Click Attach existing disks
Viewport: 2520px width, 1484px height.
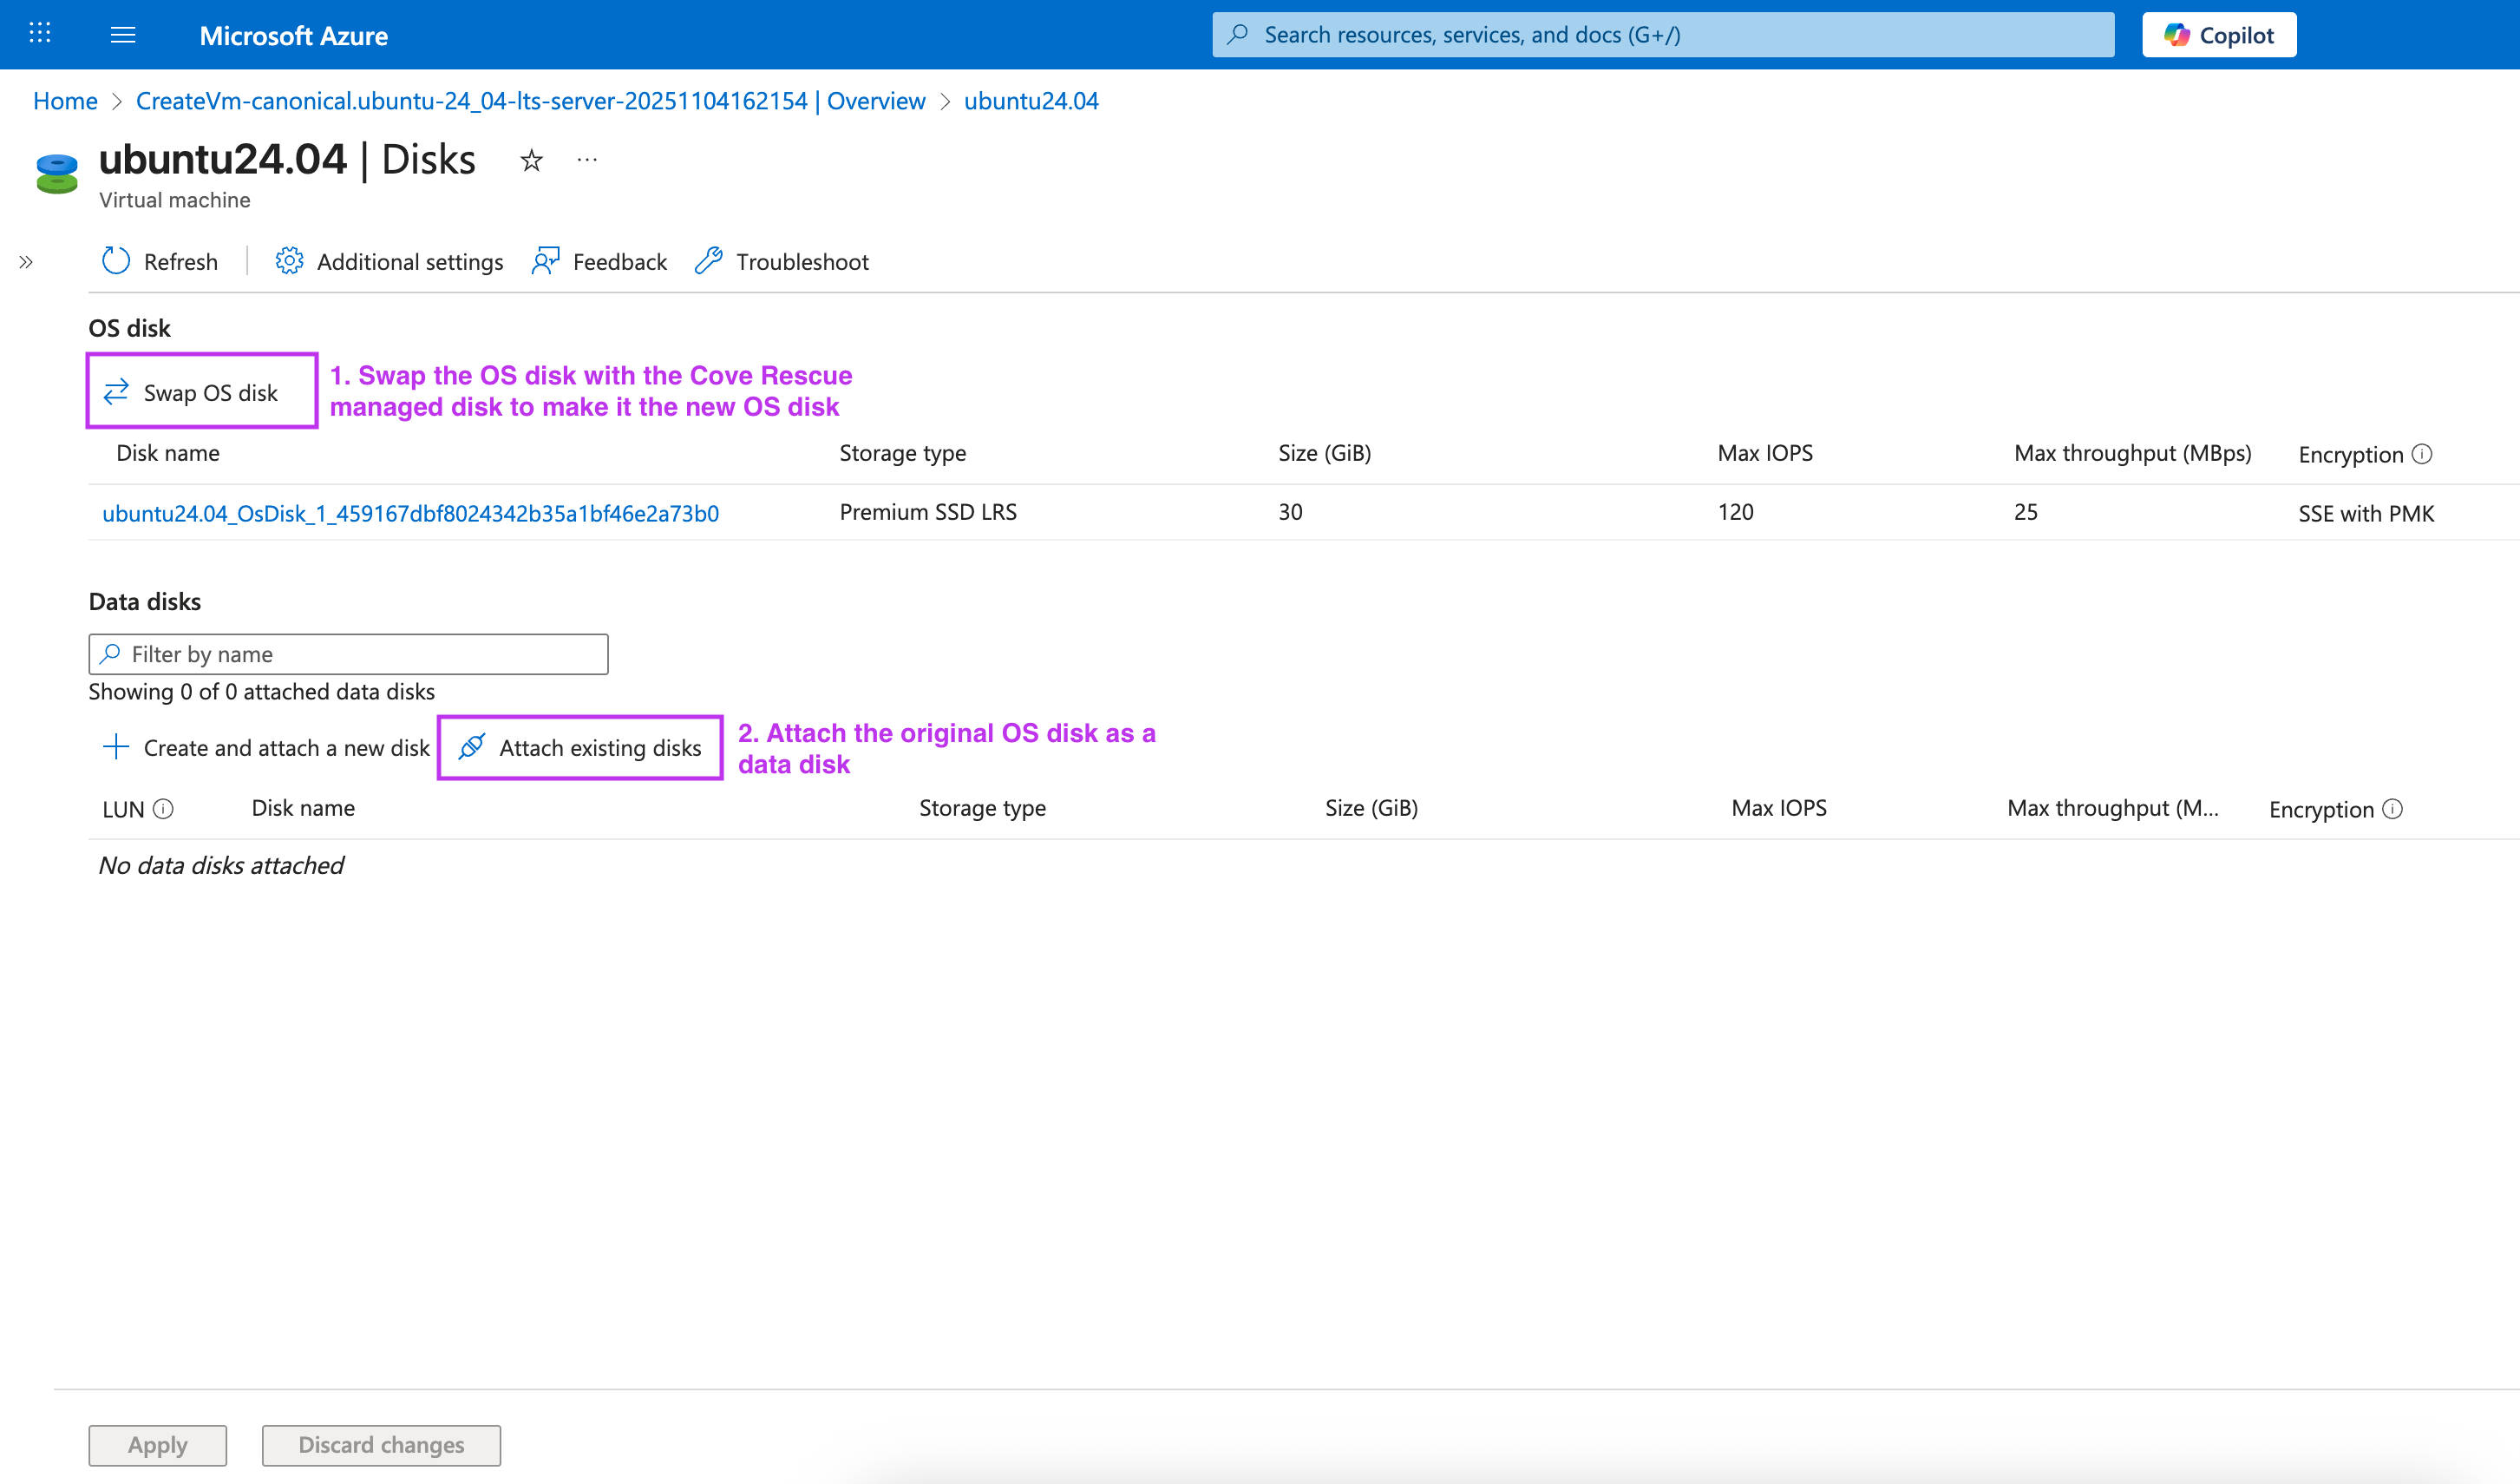[580, 747]
